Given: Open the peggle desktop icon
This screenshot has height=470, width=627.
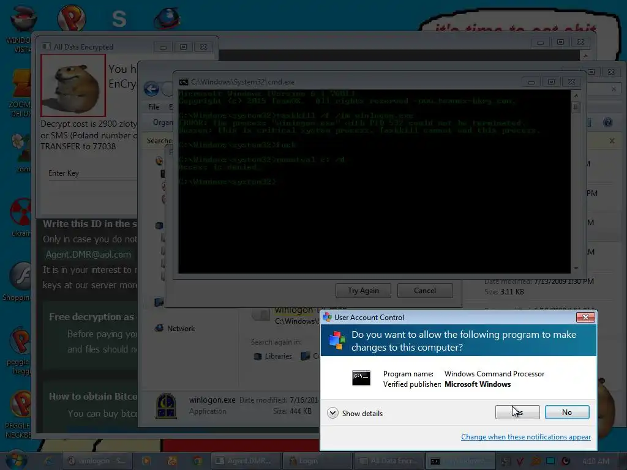Looking at the screenshot, I should click(x=19, y=351).
